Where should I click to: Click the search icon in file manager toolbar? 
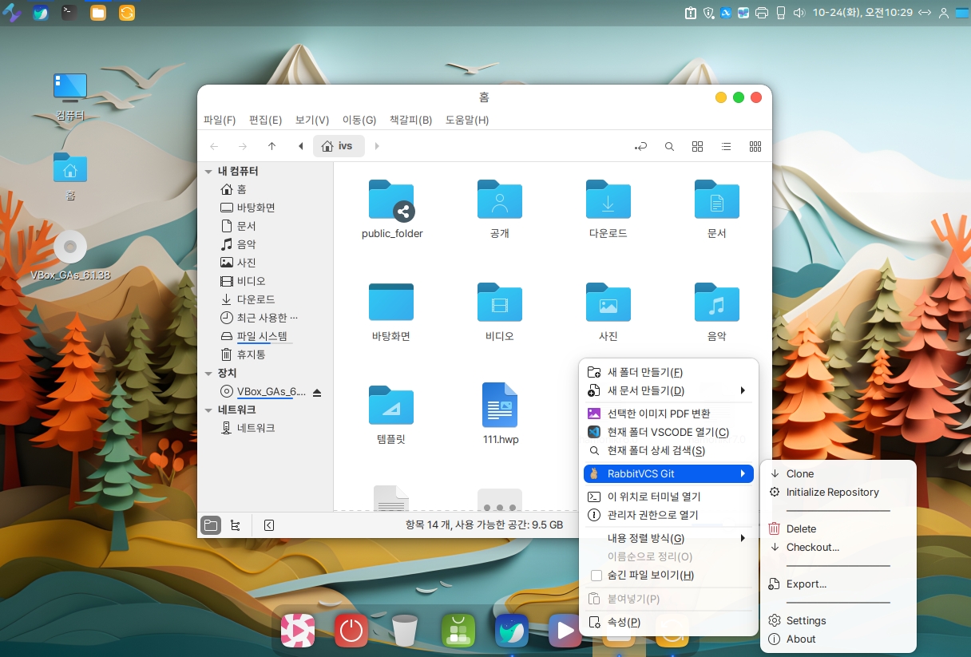pos(669,147)
